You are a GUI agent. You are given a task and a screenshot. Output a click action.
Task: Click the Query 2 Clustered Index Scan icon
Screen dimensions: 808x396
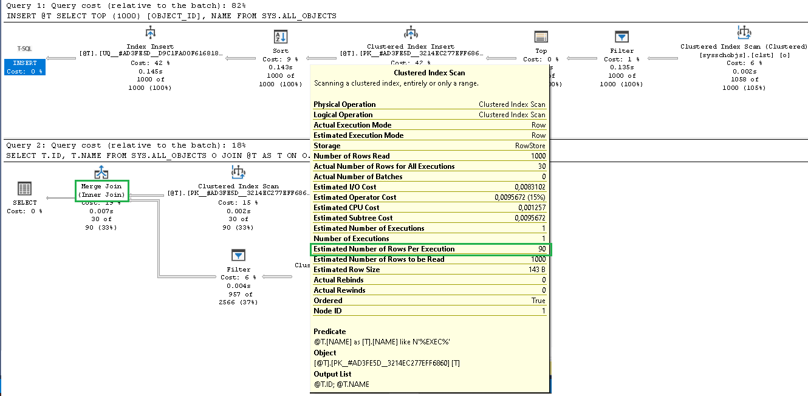click(x=238, y=172)
